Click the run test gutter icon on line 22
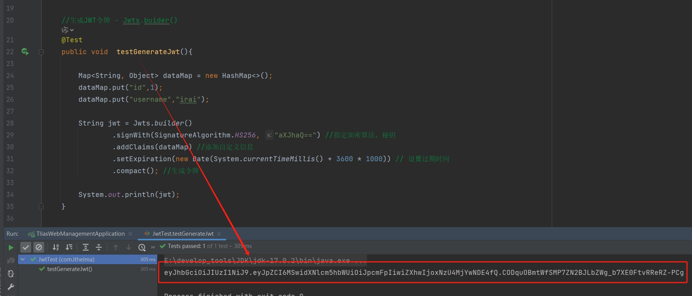This screenshot has height=296, width=692. tap(25, 51)
